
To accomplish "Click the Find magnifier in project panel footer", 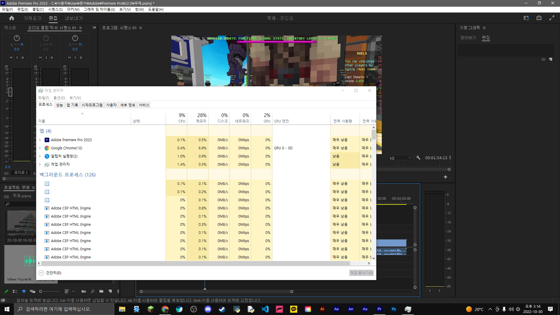I will [x=92, y=291].
